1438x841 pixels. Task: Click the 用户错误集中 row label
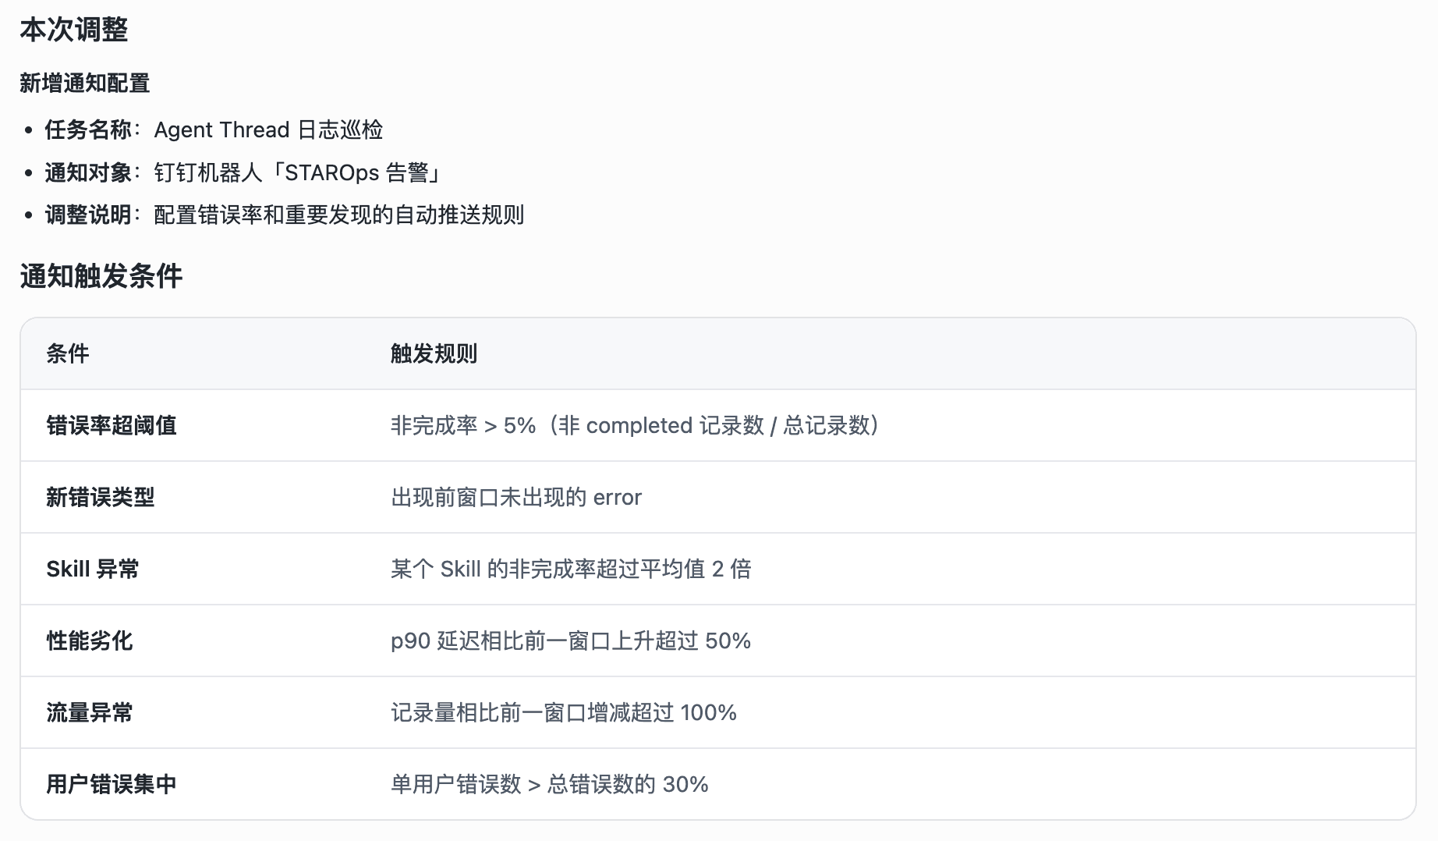112,784
